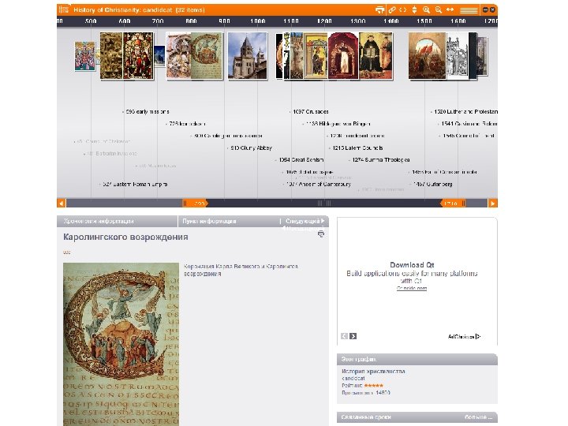Select the 1209 mendicant orders event
Screen dimensions: 568x426
357,136
